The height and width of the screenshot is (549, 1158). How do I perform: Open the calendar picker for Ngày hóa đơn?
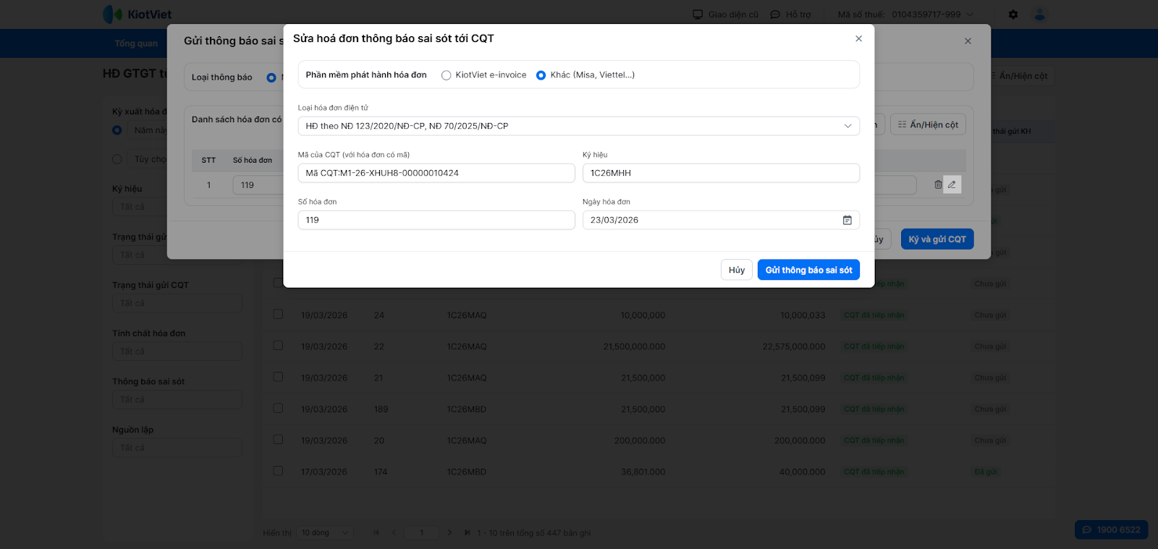[x=847, y=220]
